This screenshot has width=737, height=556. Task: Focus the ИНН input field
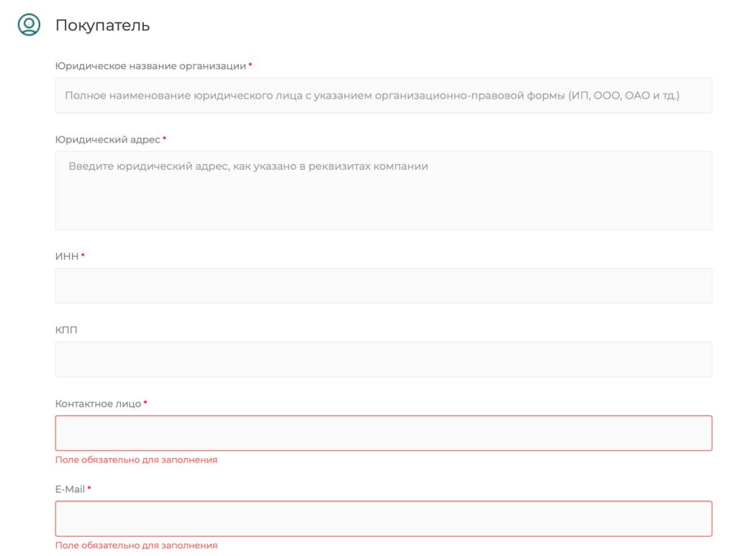384,286
